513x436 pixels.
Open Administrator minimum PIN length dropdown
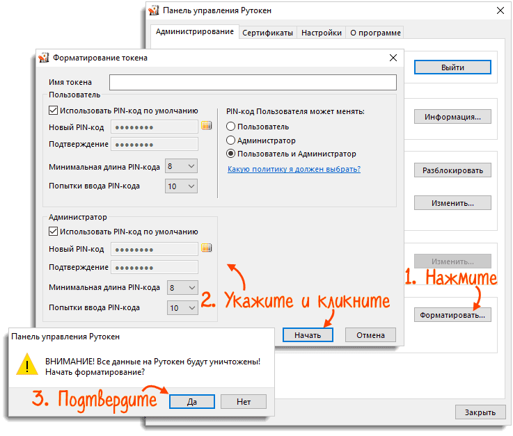click(182, 287)
